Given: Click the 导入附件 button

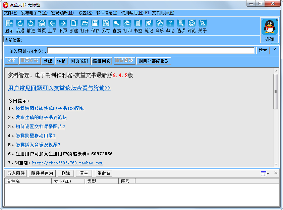Looking at the screenshot, I should coord(16,173).
